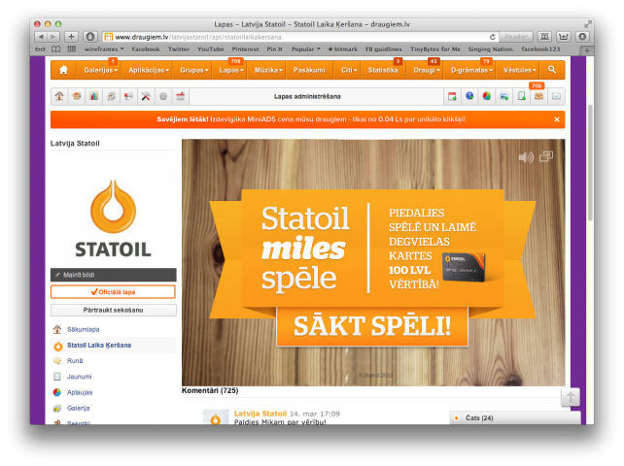Open the Draugi dropdown menu
Viewport: 624px width, 466px height.
pos(425,70)
